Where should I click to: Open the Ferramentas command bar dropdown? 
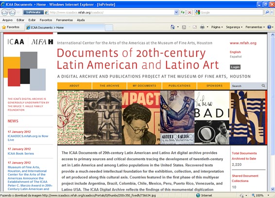pos(255,27)
